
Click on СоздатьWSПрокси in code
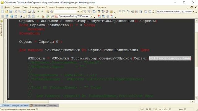(115, 58)
